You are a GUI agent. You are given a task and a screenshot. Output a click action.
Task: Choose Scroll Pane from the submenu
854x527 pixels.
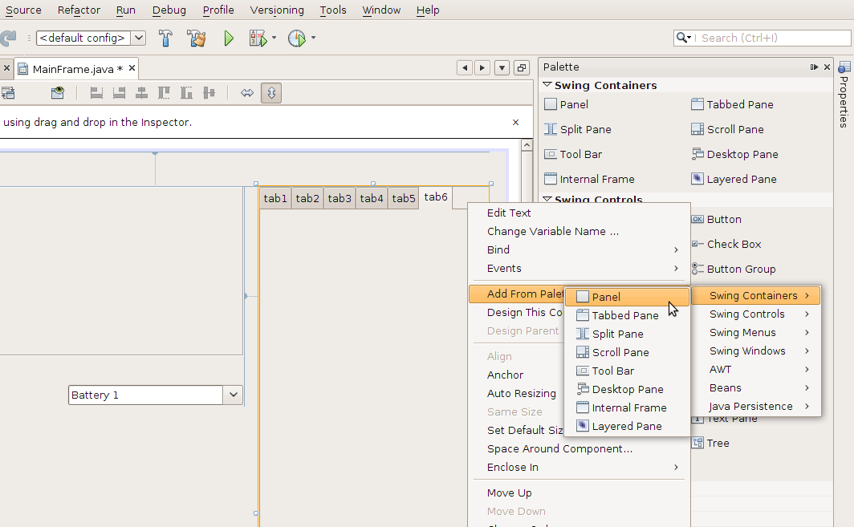click(x=627, y=352)
